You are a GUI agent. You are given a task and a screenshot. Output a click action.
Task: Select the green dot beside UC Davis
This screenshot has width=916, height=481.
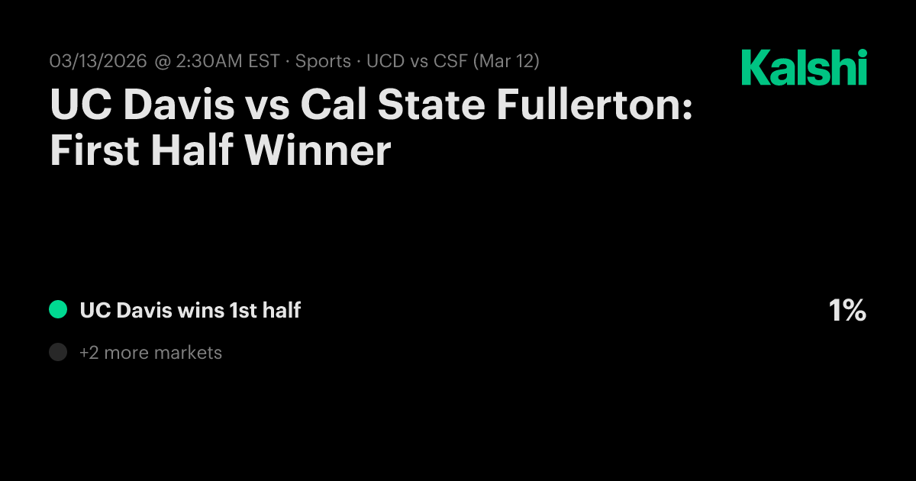pos(58,310)
